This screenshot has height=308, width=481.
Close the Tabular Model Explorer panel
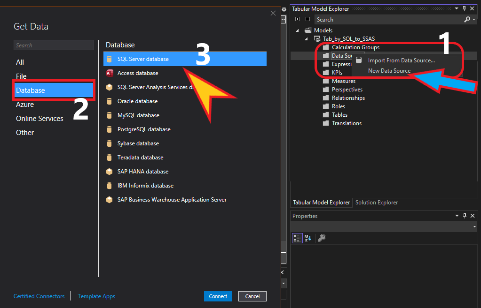(x=472, y=8)
